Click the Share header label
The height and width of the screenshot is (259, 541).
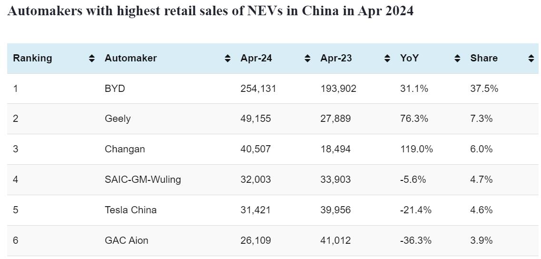coord(484,58)
